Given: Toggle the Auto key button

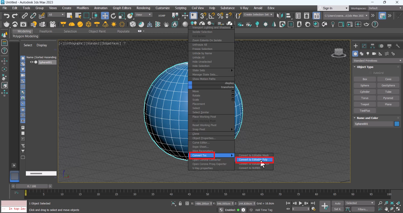Looking at the screenshot, I should (x=338, y=203).
